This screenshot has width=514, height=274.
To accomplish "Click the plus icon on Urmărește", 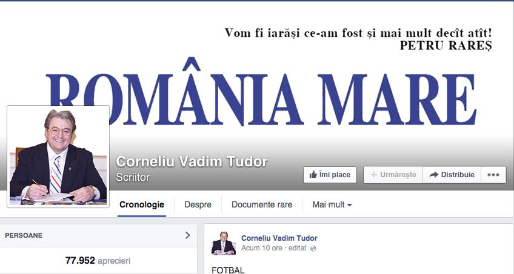I will [374, 175].
